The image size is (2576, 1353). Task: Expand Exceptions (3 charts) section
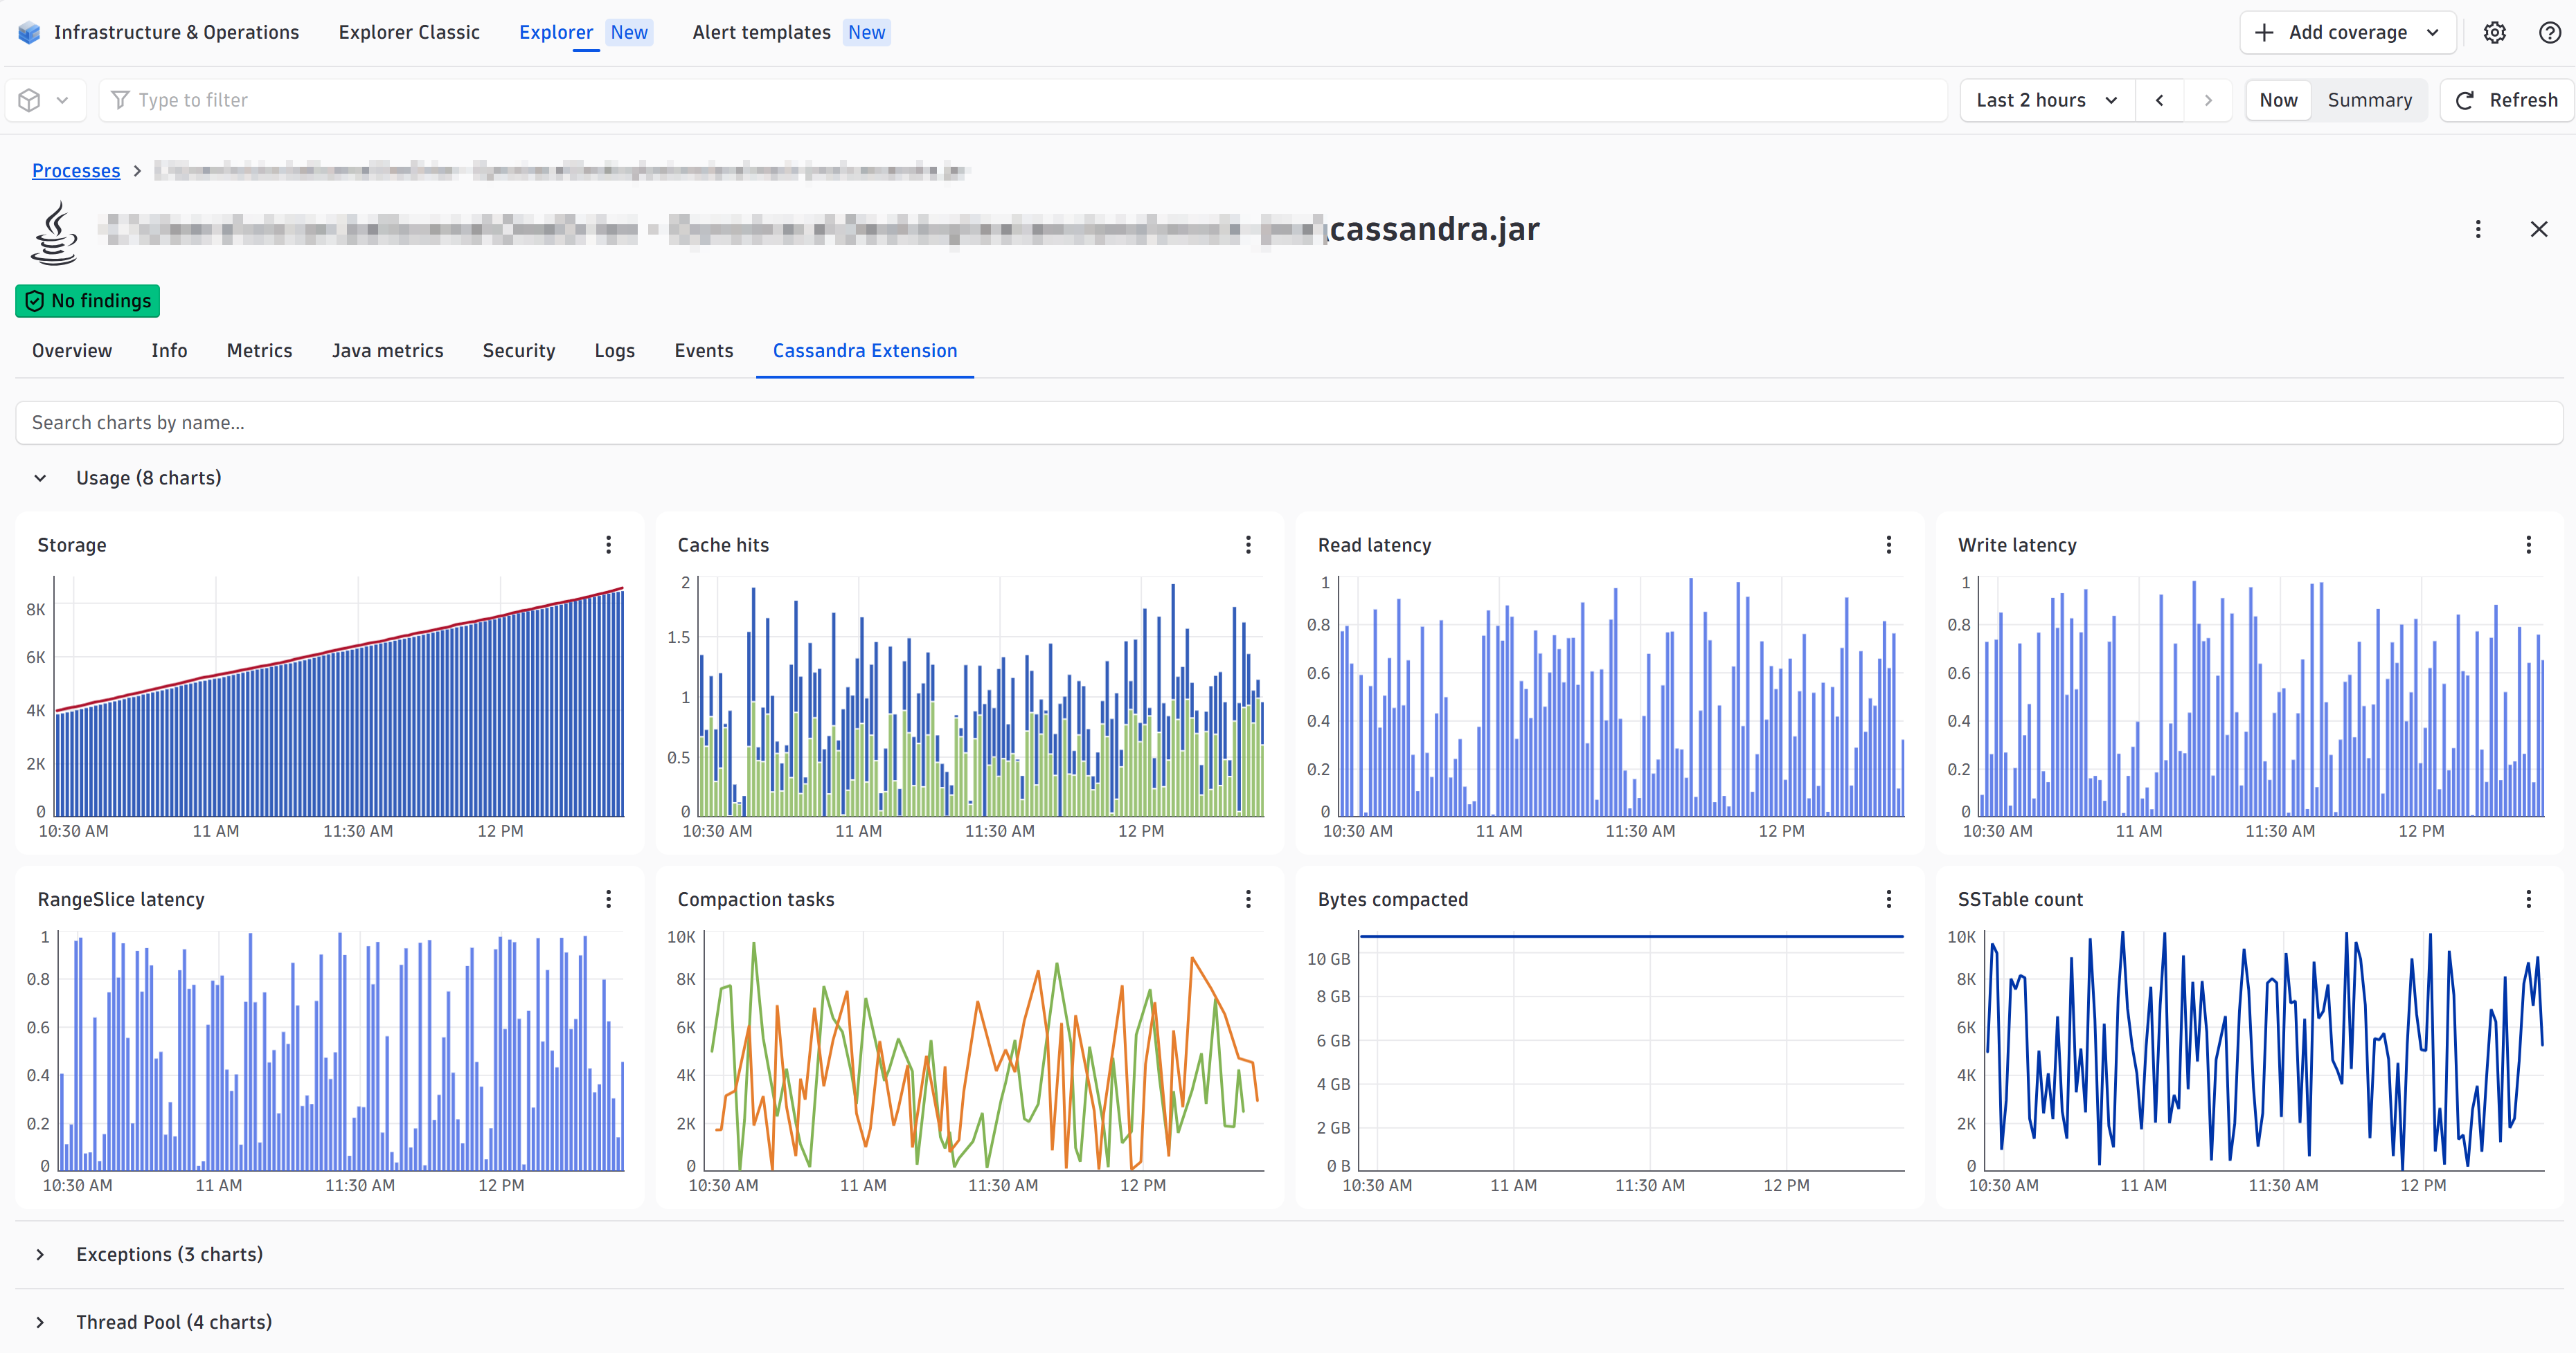40,1254
